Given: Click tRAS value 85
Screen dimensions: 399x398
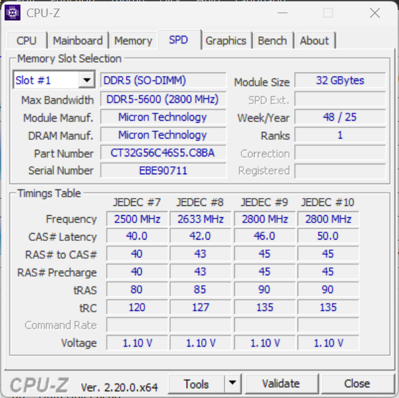Looking at the screenshot, I should click(200, 289).
